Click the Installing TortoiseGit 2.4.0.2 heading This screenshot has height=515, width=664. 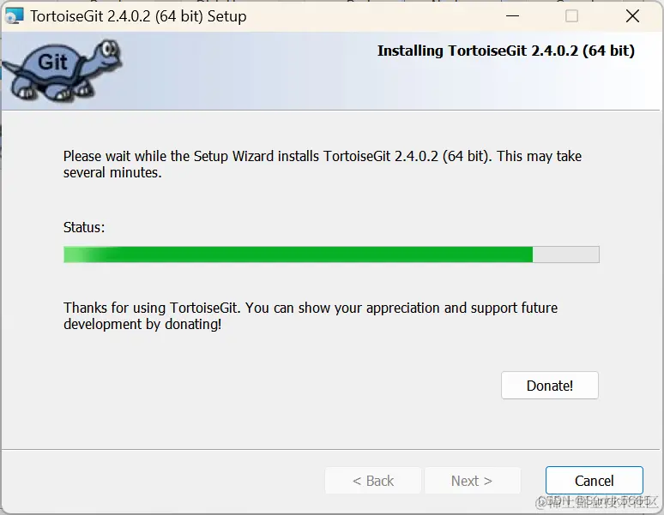pyautogui.click(x=506, y=51)
